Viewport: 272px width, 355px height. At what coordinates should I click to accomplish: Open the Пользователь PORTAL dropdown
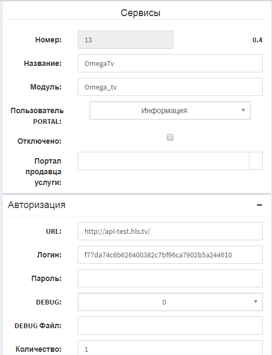170,110
